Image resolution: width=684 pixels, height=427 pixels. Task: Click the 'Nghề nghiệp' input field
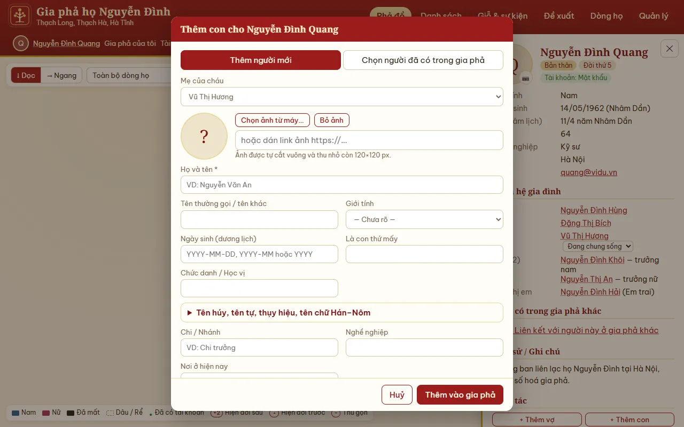click(x=424, y=347)
